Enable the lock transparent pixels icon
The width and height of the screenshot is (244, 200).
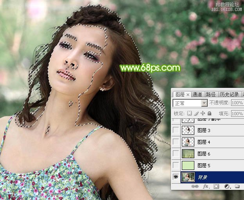[x=189, y=113]
